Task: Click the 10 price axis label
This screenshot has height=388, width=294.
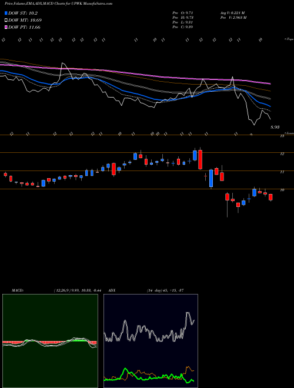Action: [x=282, y=190]
